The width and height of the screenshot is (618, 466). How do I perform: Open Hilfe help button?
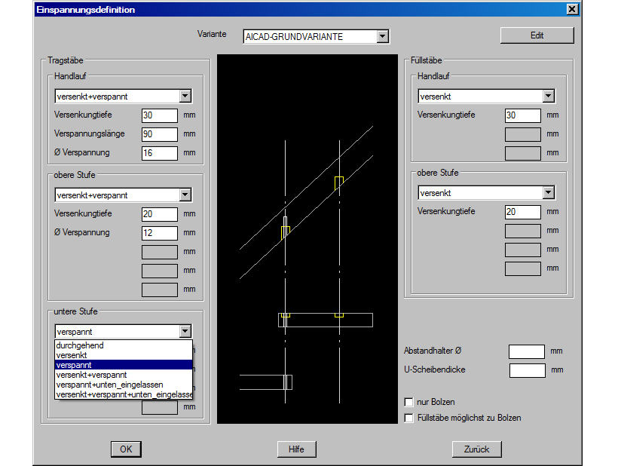coord(296,449)
